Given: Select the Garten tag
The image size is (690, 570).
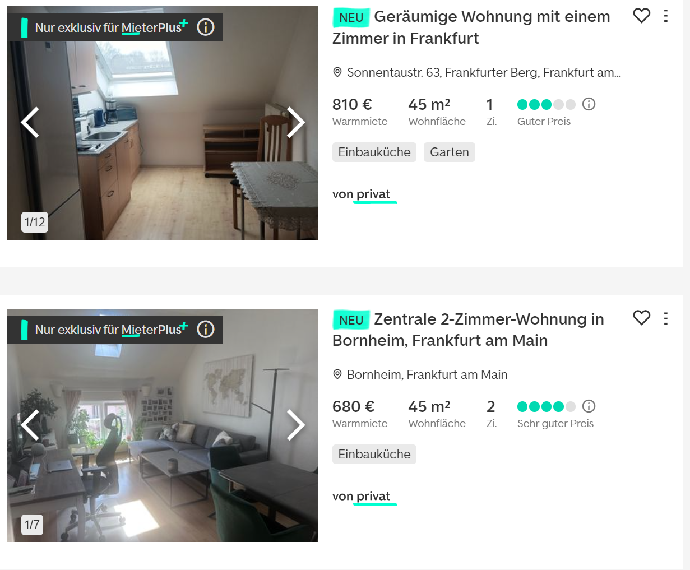Looking at the screenshot, I should coord(450,152).
